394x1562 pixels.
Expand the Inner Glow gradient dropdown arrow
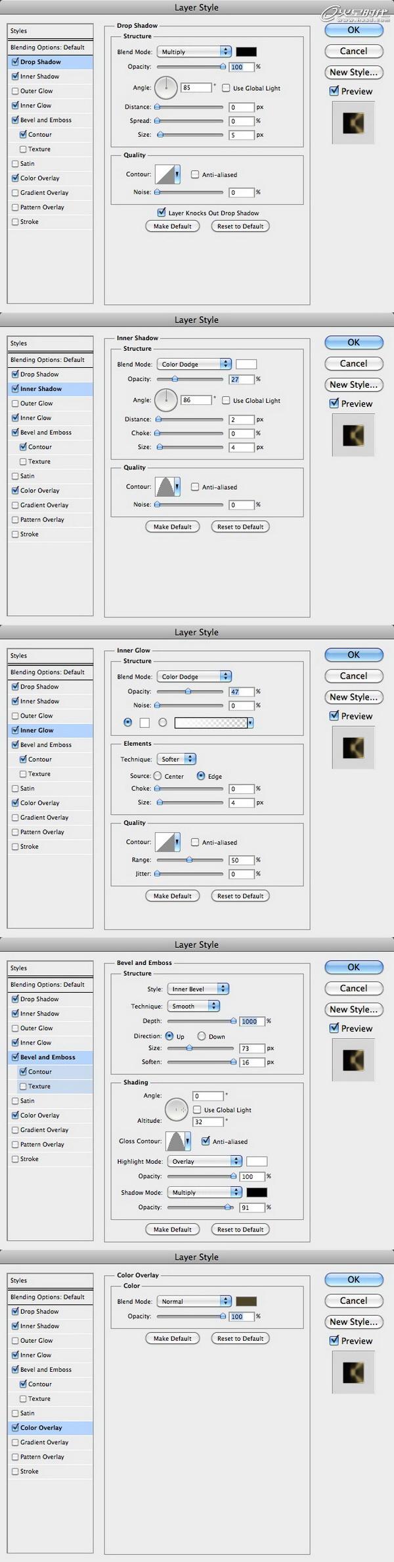[251, 723]
